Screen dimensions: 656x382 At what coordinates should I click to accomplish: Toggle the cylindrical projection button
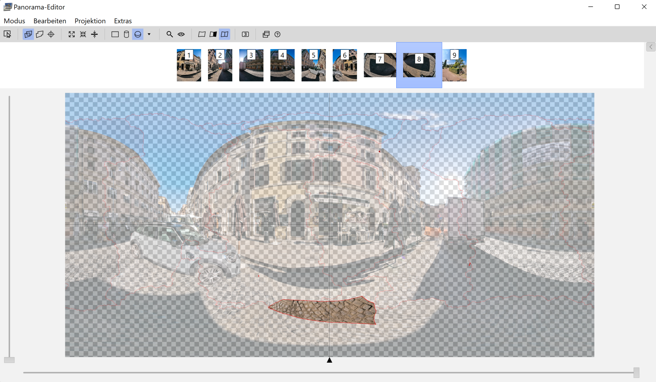tap(126, 34)
